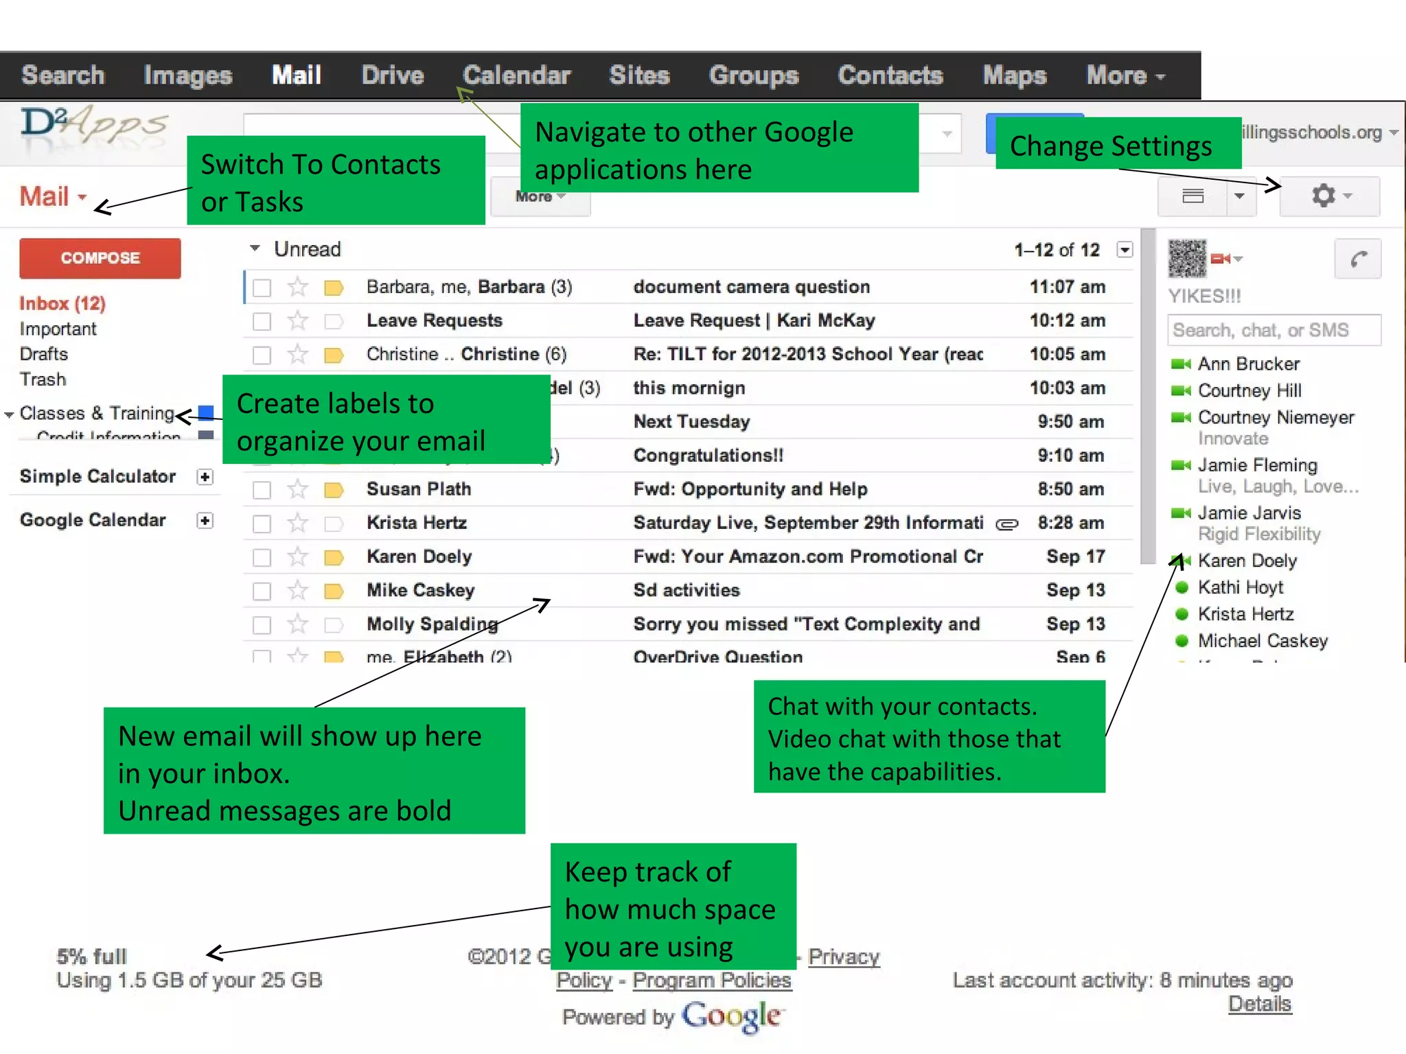Open Drive from the top navigation

(x=393, y=75)
